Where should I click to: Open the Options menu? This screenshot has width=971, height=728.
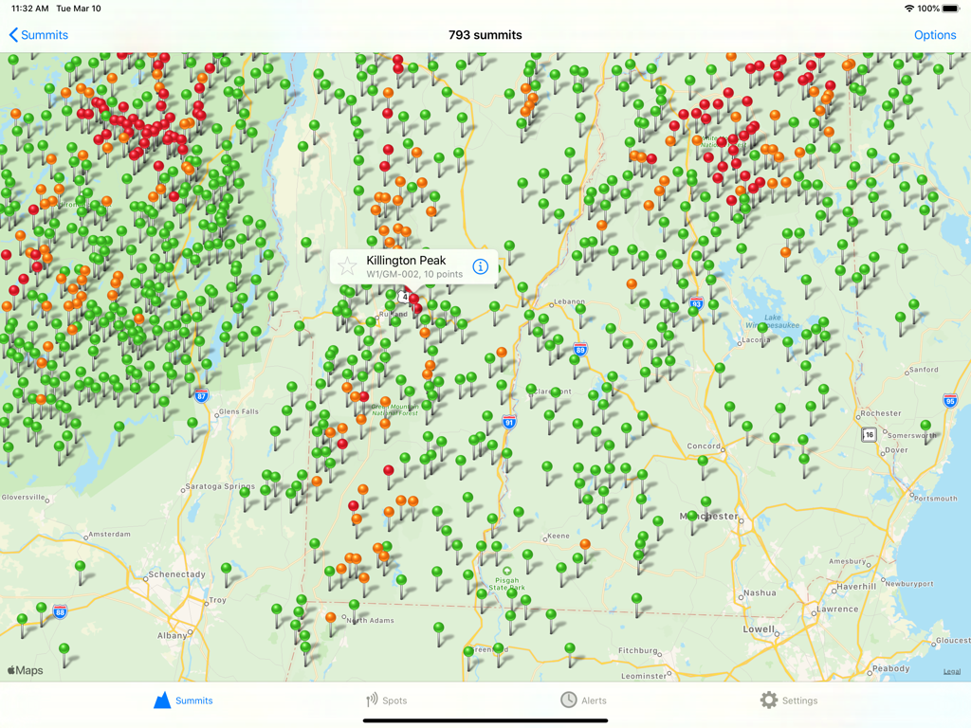[934, 35]
